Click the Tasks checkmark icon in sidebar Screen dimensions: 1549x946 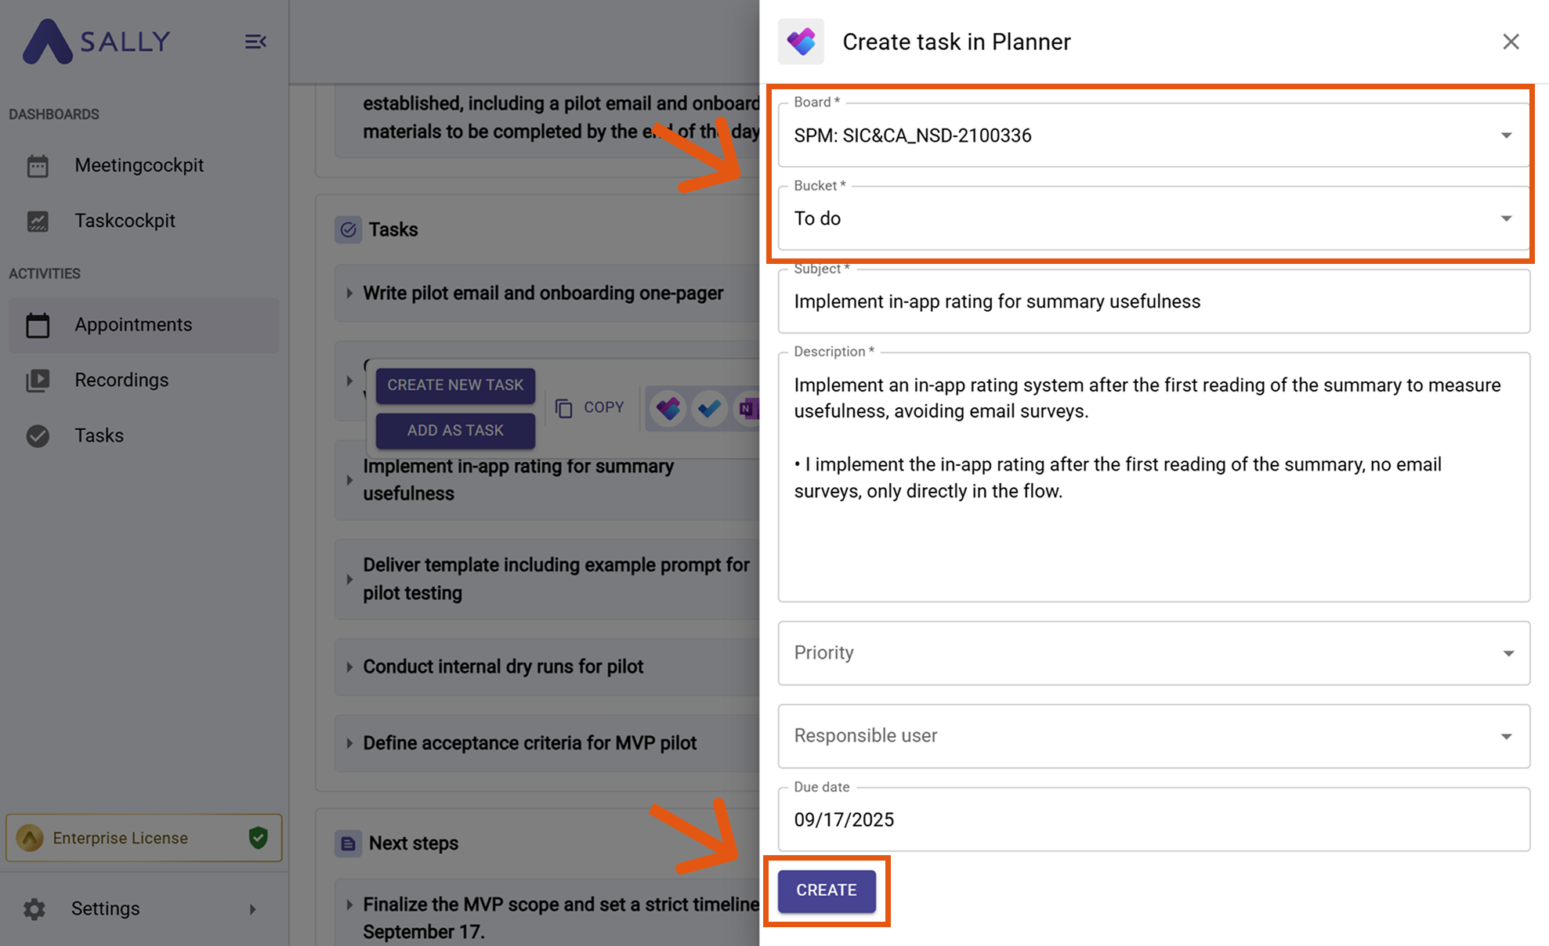point(38,435)
